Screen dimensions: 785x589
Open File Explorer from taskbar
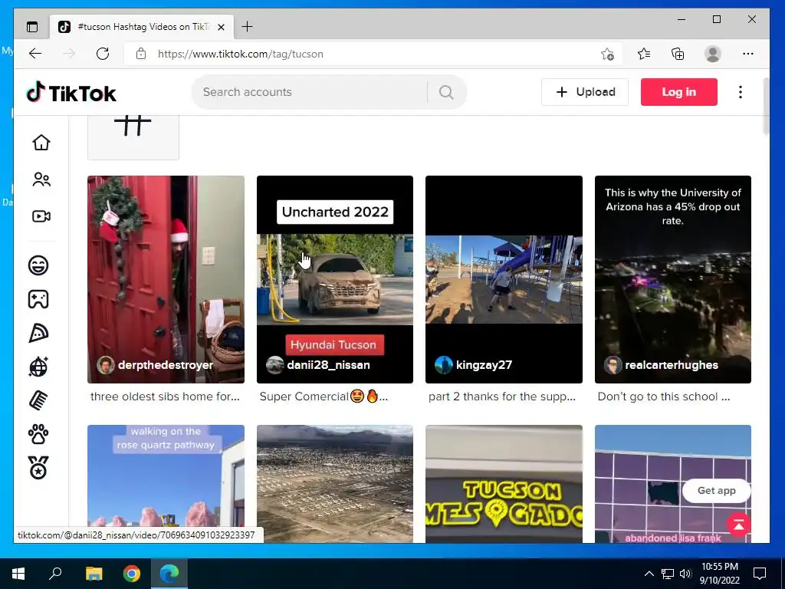(x=94, y=574)
